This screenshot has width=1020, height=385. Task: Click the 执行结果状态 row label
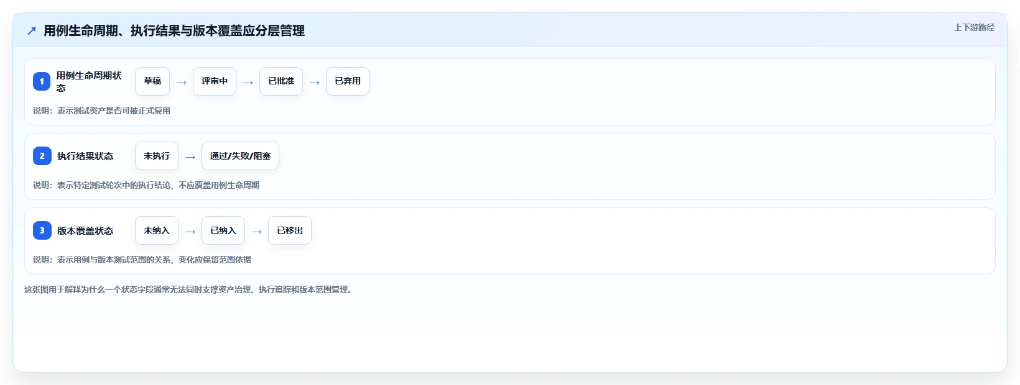(85, 156)
